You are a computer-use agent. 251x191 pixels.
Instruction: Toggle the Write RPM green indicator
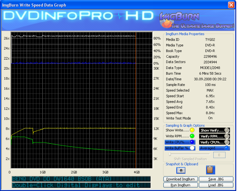(192, 136)
